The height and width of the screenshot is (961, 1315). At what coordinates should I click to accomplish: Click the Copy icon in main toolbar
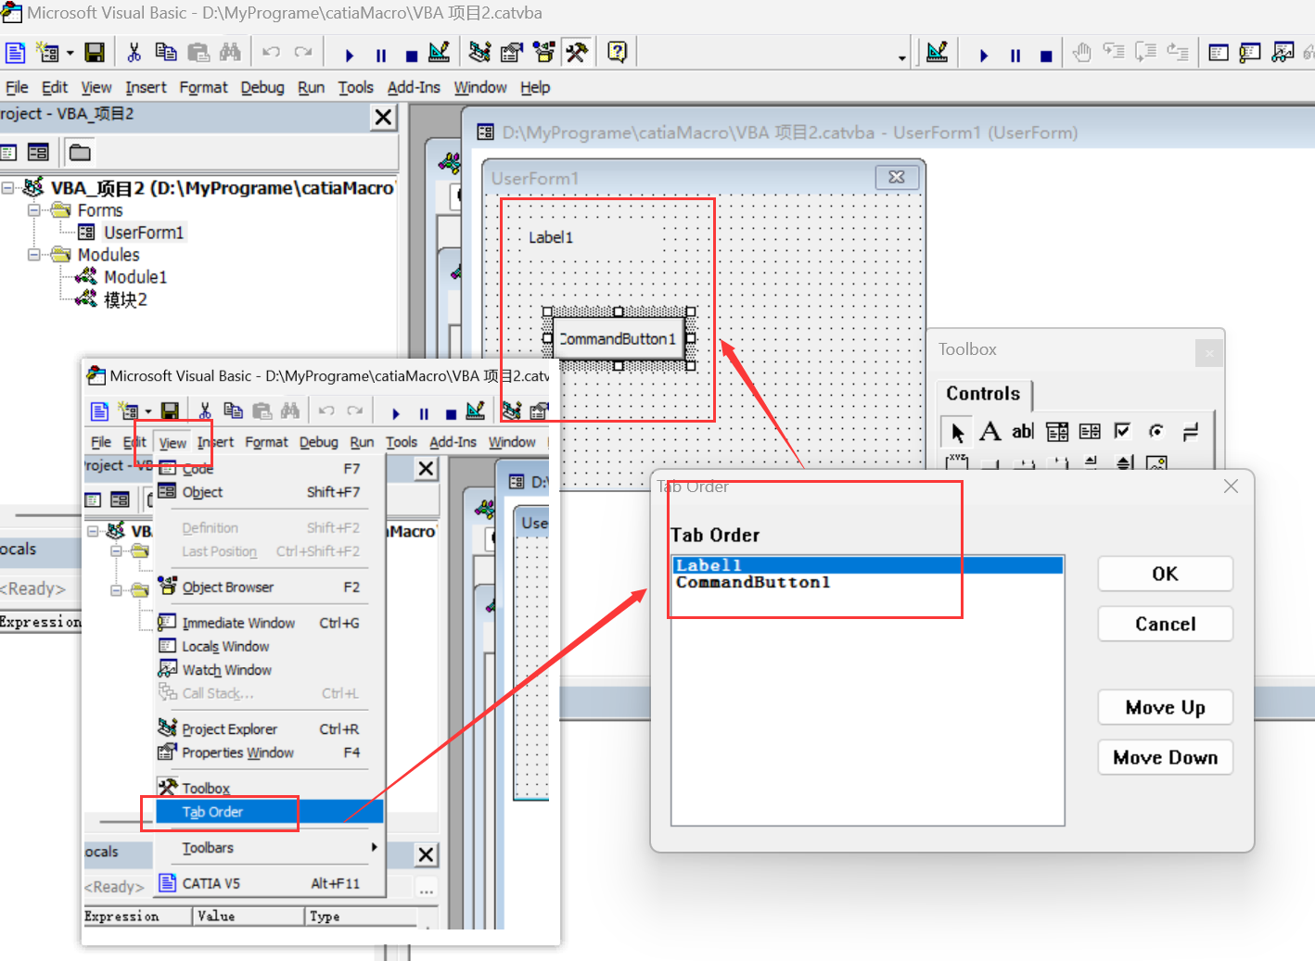[166, 53]
